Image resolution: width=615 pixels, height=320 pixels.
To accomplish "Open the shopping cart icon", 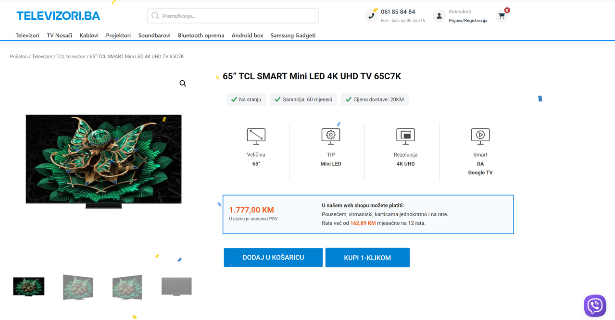I will 502,16.
